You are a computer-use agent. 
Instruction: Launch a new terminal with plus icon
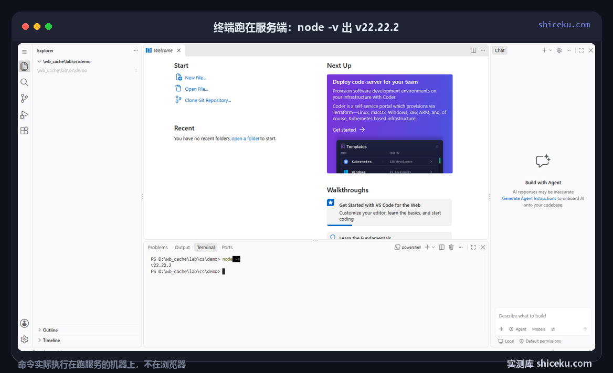point(427,247)
